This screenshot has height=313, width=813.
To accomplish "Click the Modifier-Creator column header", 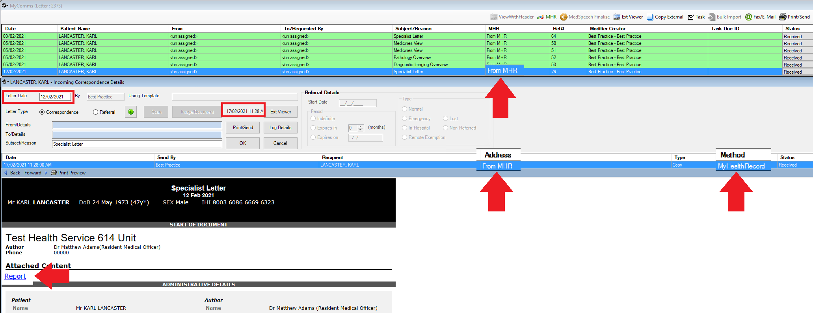I will (x=647, y=29).
